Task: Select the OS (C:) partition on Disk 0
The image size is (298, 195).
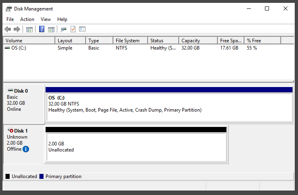Action: 169,107
